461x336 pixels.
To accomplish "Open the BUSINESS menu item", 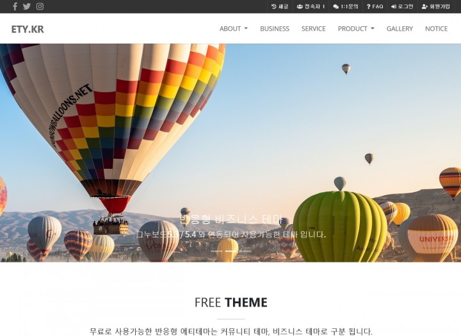I will tap(275, 29).
